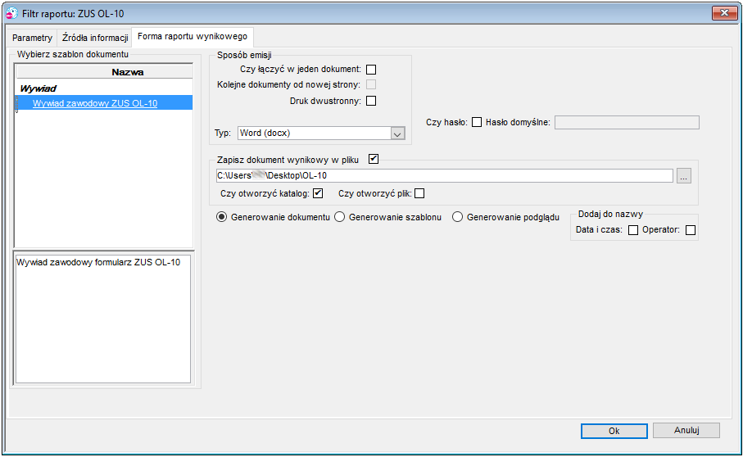The image size is (743, 457).
Task: Enable Czy otworzyć plik checkbox
Action: click(x=419, y=193)
